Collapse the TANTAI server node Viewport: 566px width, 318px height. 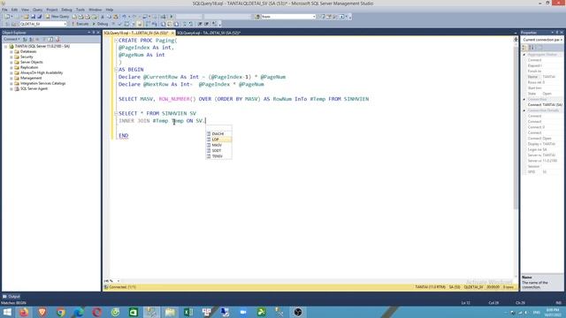pyautogui.click(x=6, y=47)
